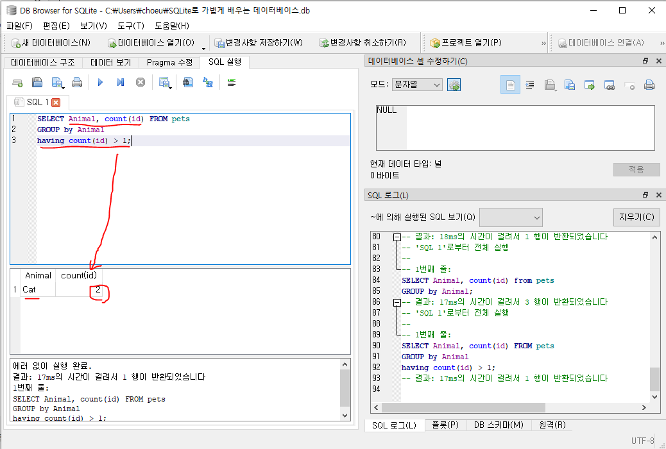Open the 보기(V) menu
This screenshot has width=666, height=449.
pos(94,26)
